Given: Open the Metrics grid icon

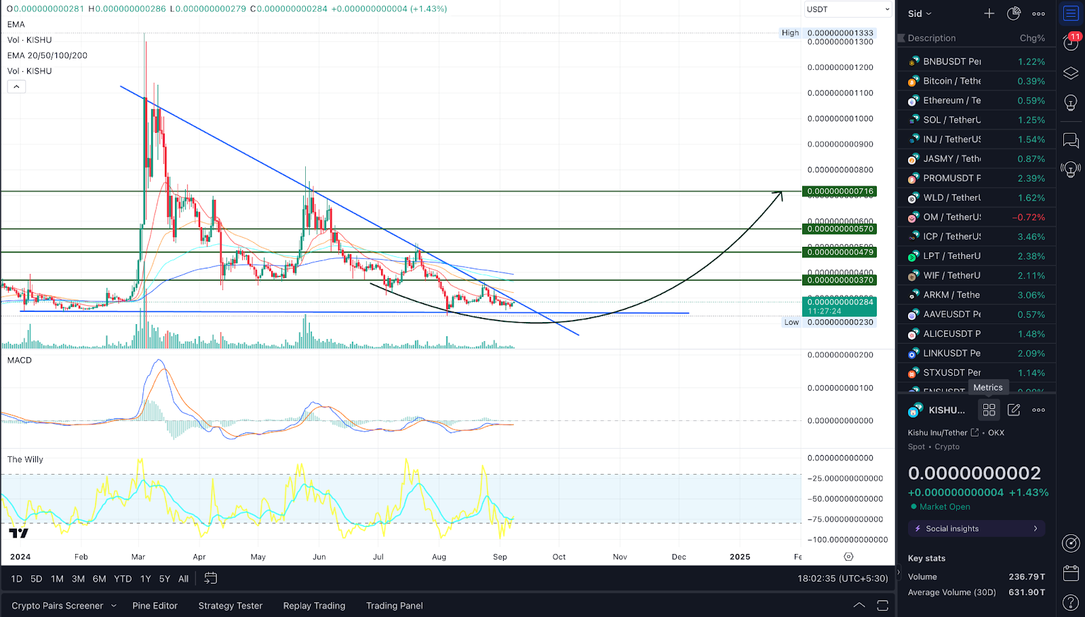Looking at the screenshot, I should coord(989,410).
